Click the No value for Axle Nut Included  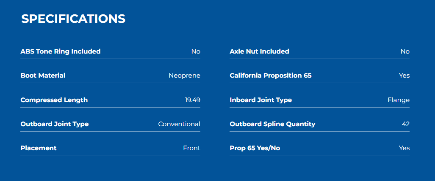[x=405, y=51]
